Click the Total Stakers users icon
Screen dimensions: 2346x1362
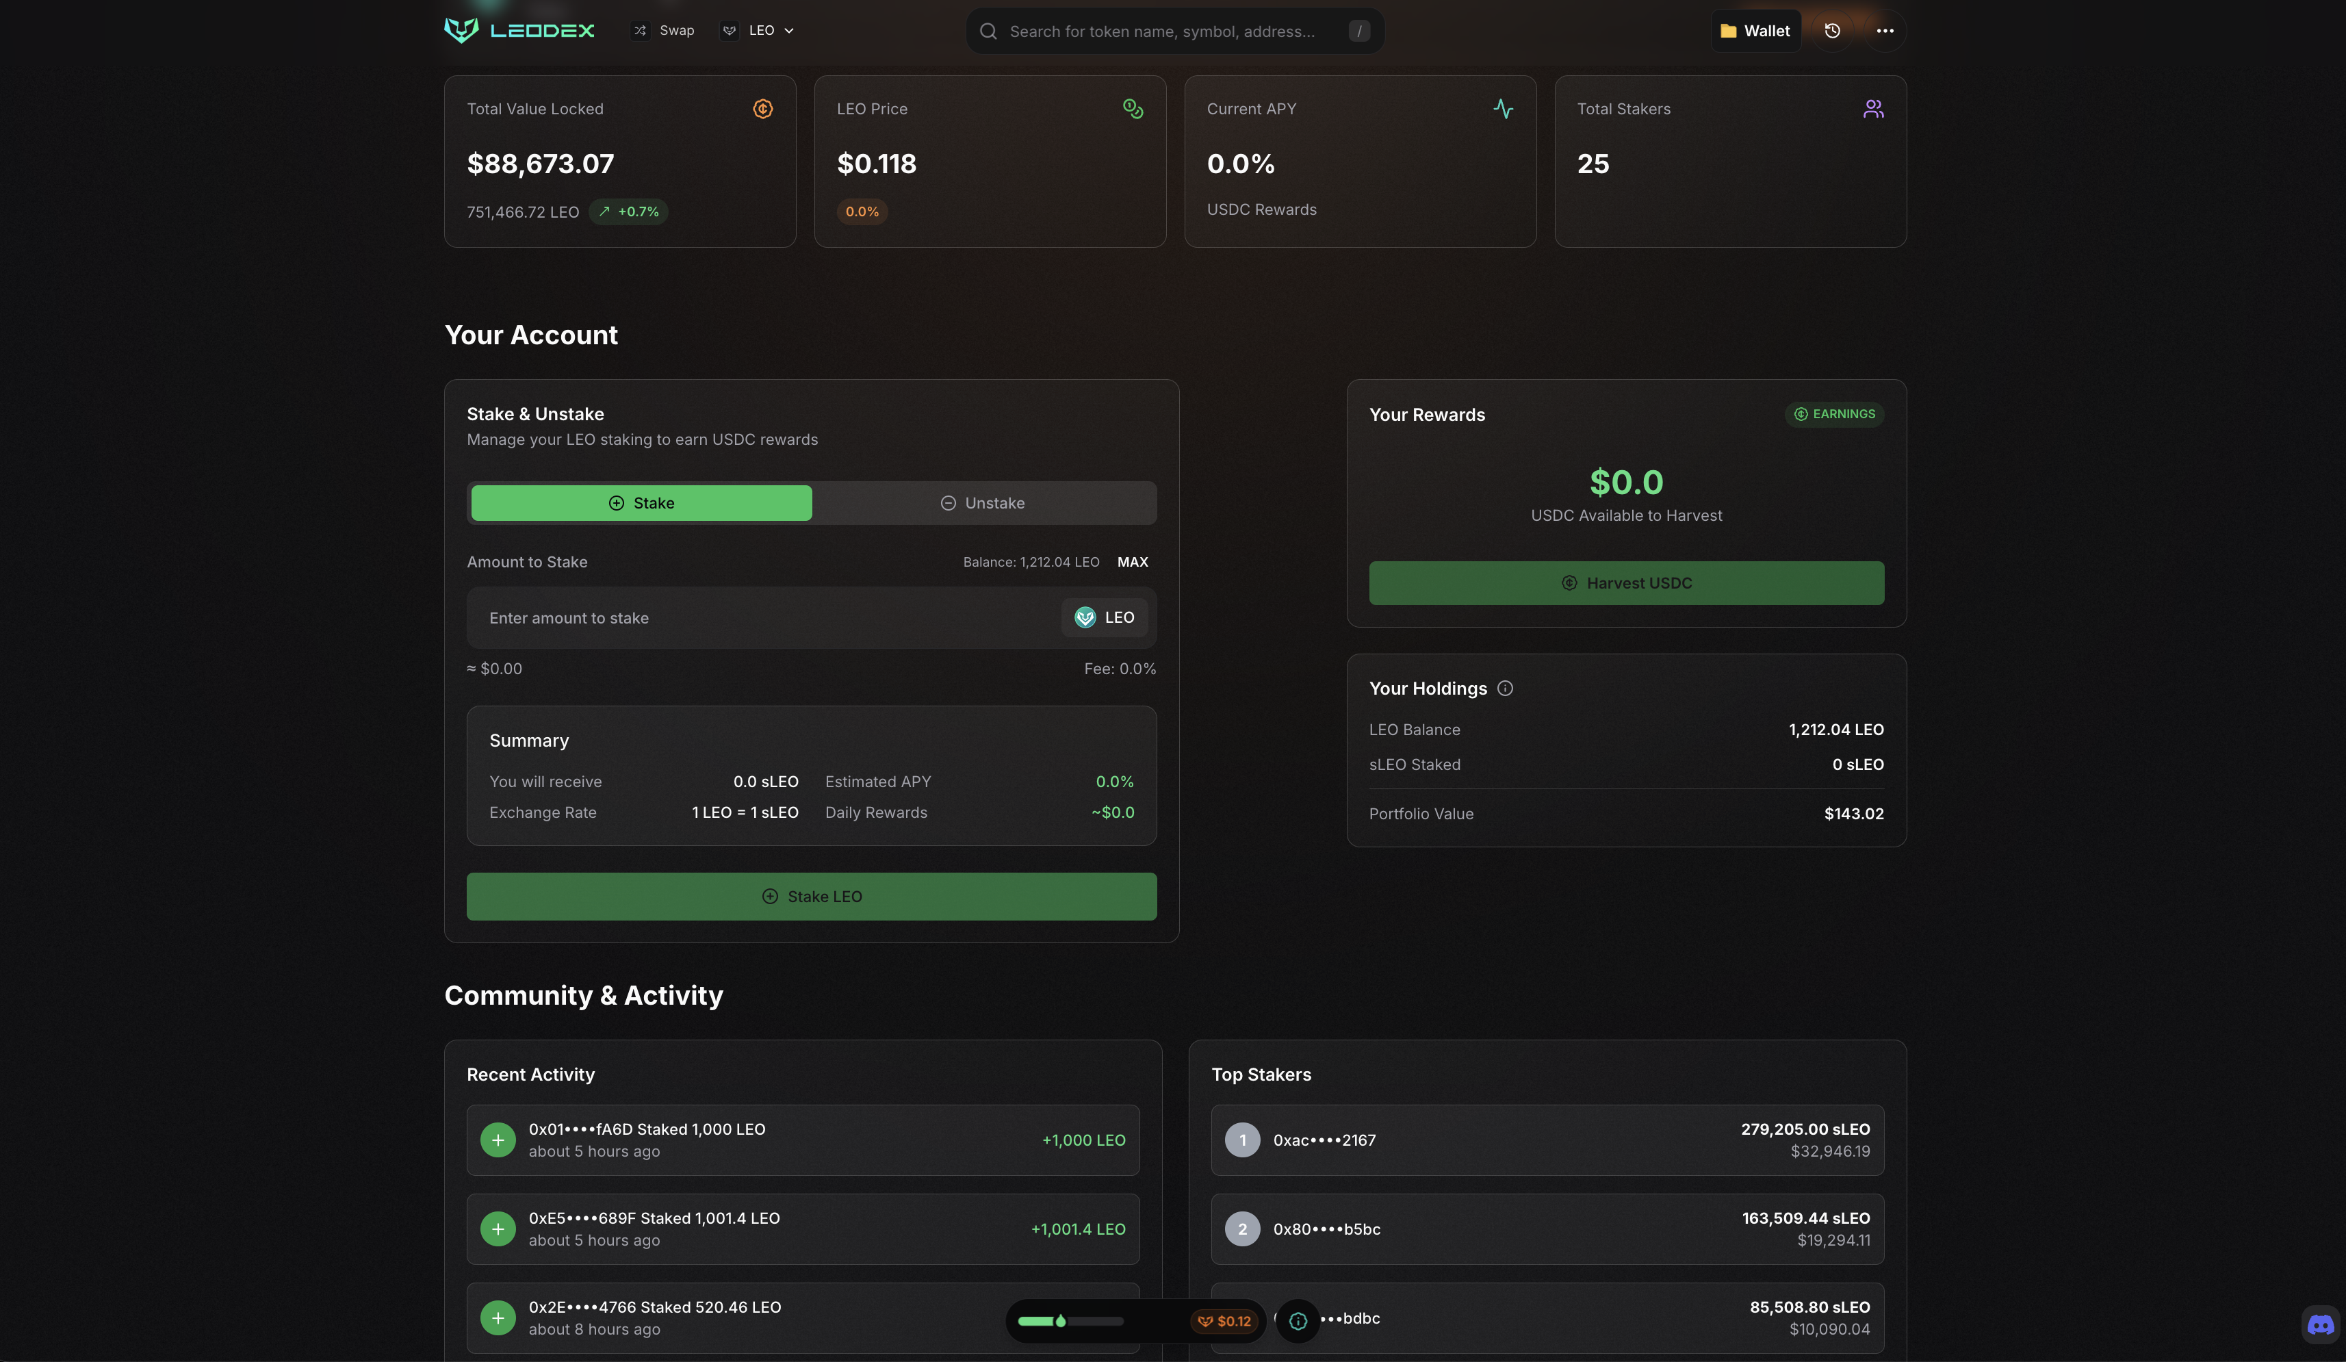(x=1873, y=109)
